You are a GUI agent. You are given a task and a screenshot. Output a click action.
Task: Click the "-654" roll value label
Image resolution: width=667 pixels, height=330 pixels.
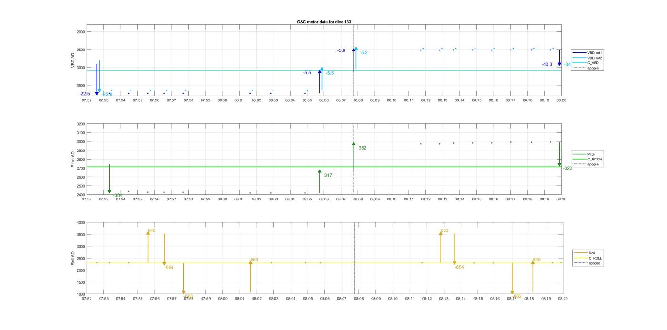coord(459,267)
